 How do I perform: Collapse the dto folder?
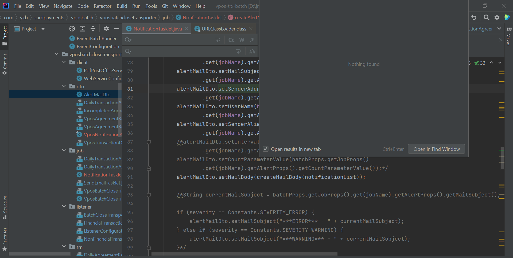click(x=64, y=86)
